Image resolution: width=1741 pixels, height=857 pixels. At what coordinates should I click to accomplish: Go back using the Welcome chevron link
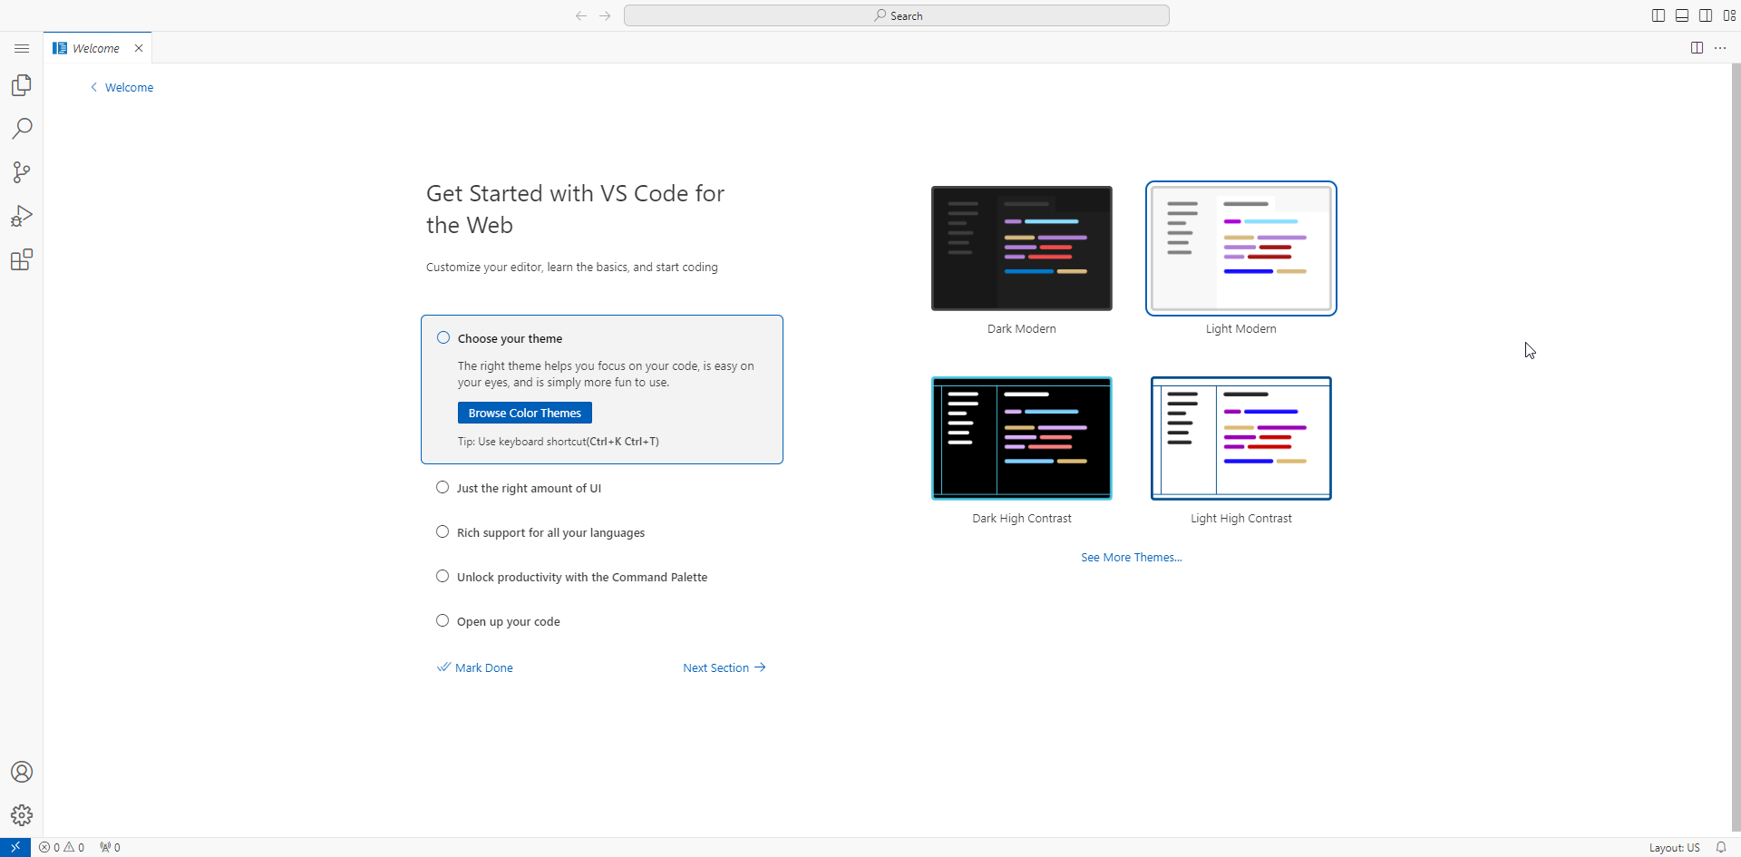tap(122, 87)
